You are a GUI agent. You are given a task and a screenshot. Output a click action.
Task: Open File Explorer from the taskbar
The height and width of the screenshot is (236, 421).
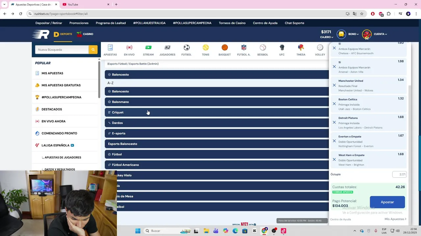tap(206, 231)
